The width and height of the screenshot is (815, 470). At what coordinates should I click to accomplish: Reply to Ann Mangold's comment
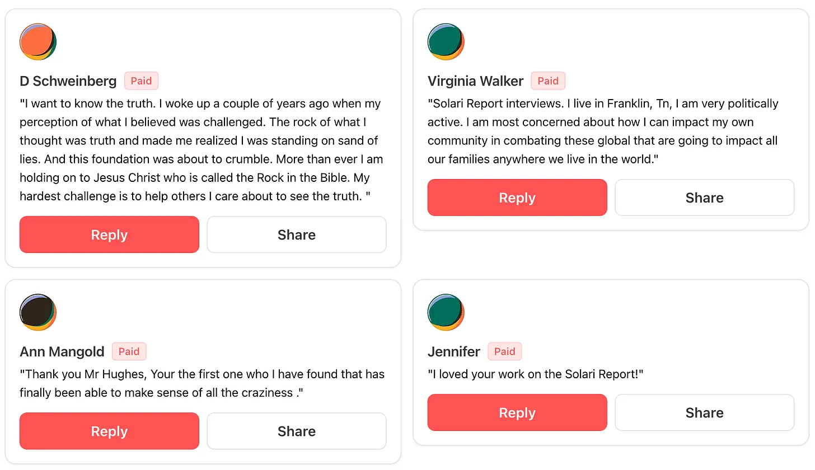tap(109, 431)
